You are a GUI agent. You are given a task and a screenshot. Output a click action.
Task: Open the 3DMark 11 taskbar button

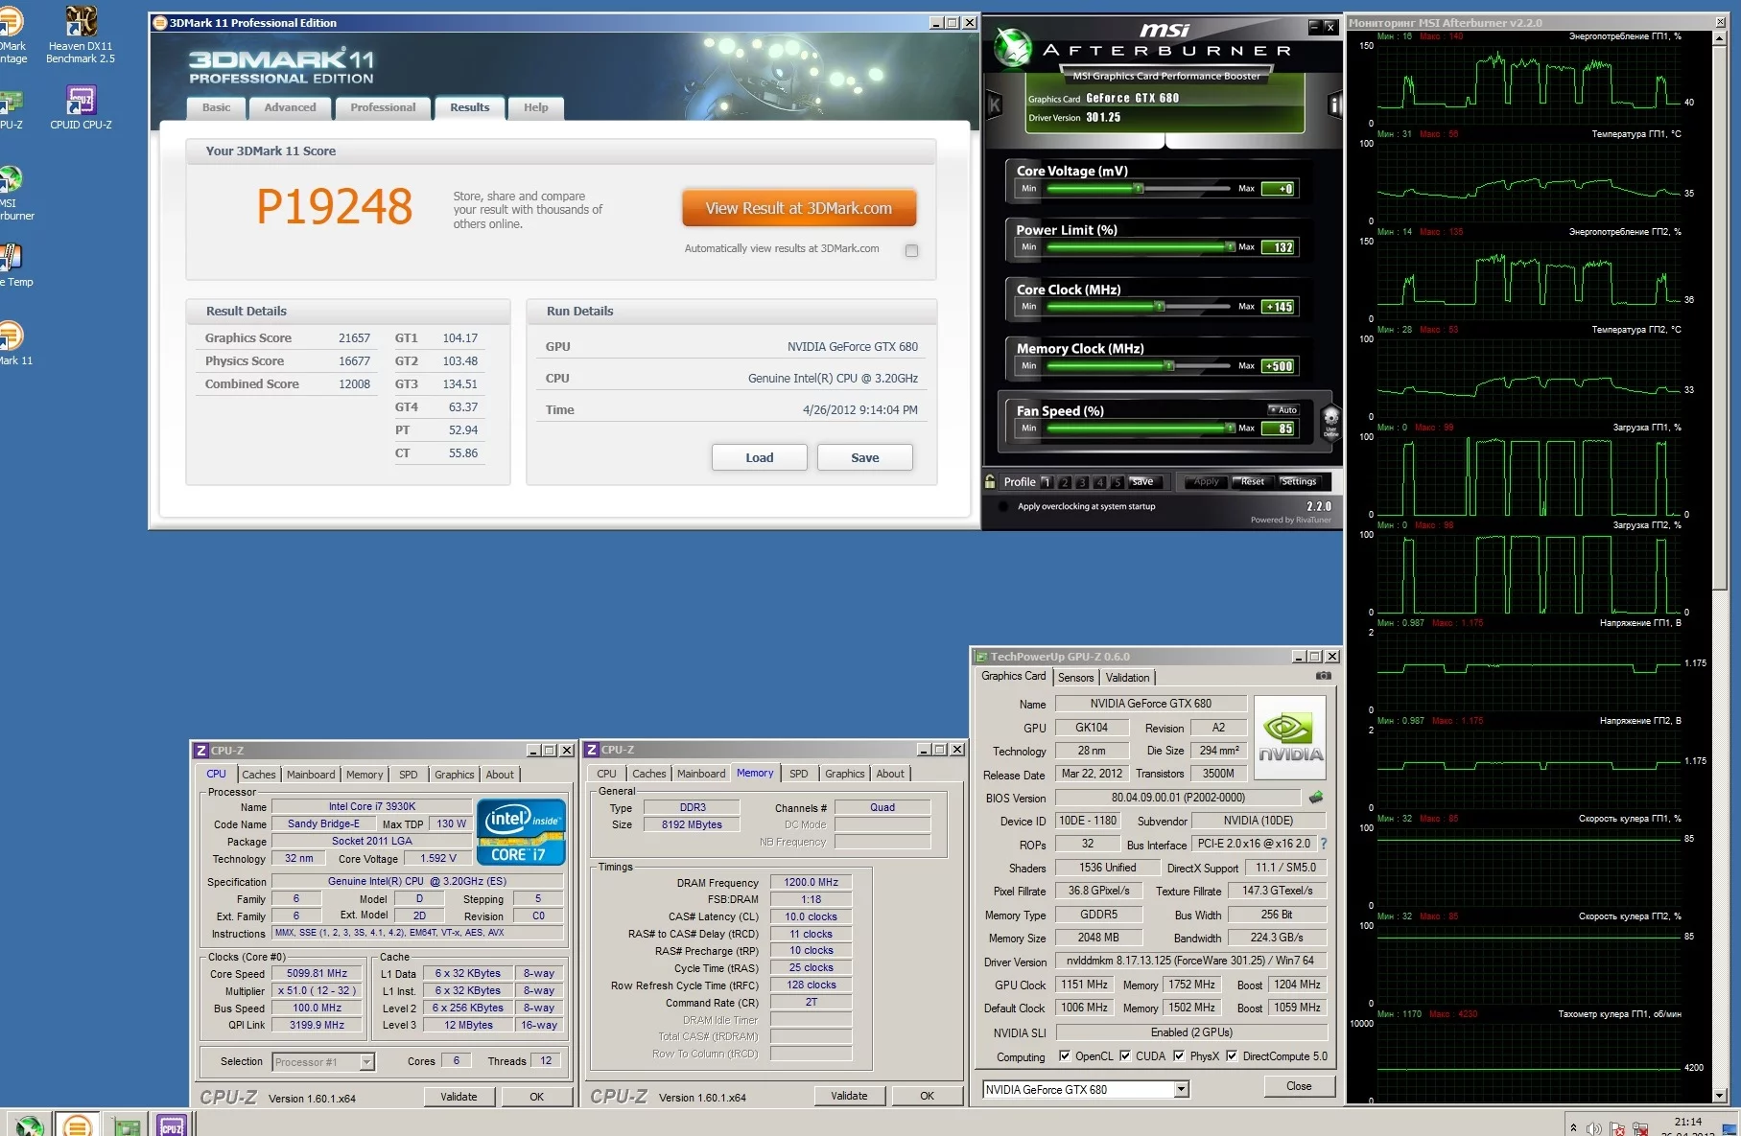pyautogui.click(x=78, y=1124)
